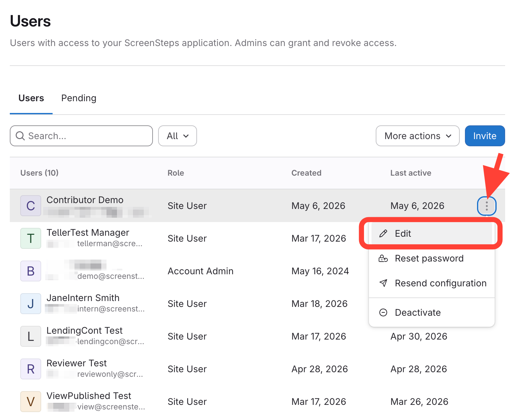Click the Users (10) column header

(x=40, y=173)
